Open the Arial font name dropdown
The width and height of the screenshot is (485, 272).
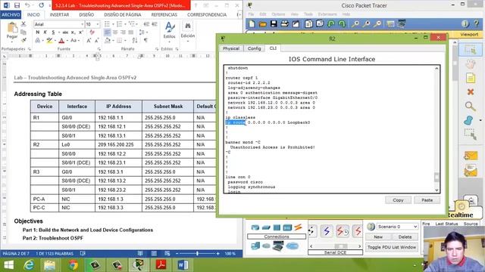(x=83, y=24)
